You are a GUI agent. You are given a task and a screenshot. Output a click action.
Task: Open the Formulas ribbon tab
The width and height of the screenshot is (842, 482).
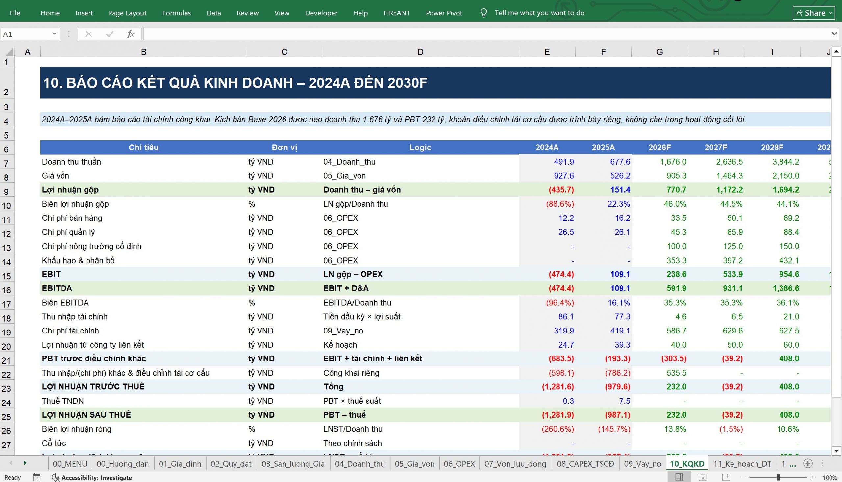coord(176,13)
